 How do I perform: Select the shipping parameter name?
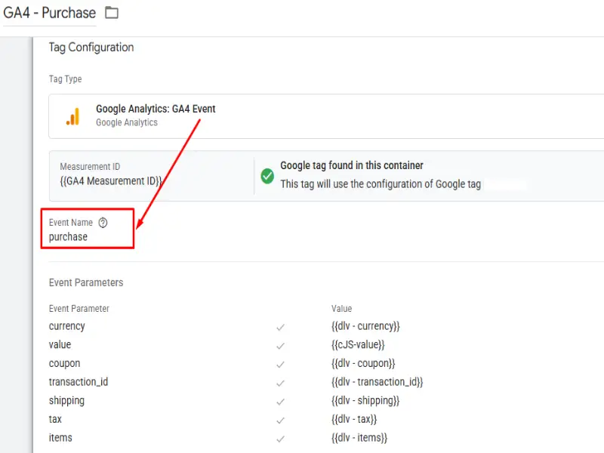pyautogui.click(x=66, y=401)
